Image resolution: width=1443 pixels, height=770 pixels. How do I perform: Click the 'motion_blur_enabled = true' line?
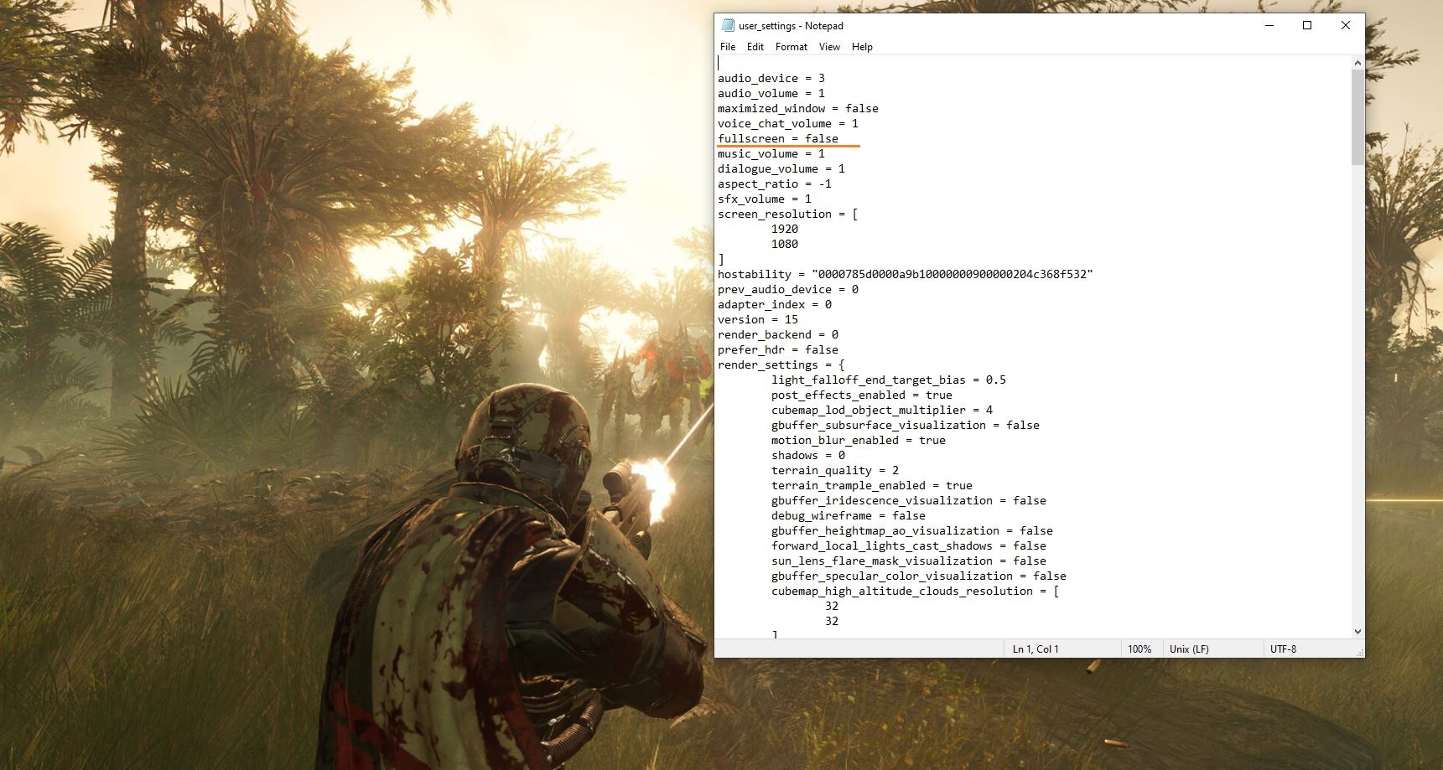point(859,440)
